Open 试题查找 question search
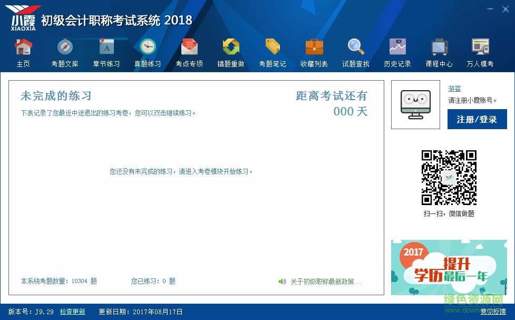515x320 pixels. (x=355, y=52)
